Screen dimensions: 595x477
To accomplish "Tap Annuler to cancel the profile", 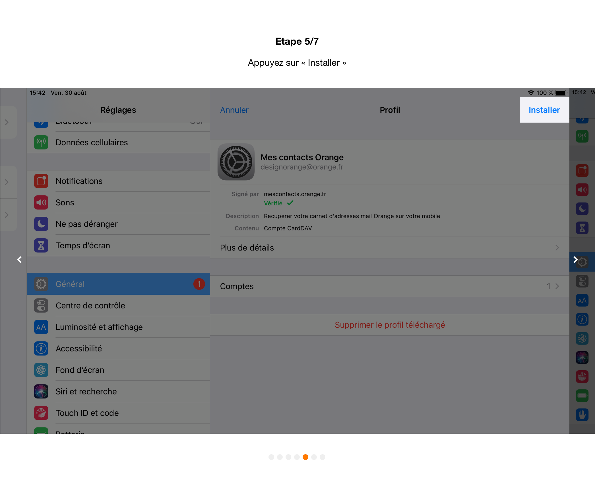I will (234, 110).
